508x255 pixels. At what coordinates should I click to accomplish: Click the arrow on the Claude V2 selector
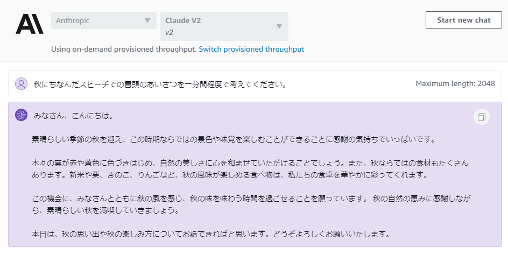coord(279,26)
